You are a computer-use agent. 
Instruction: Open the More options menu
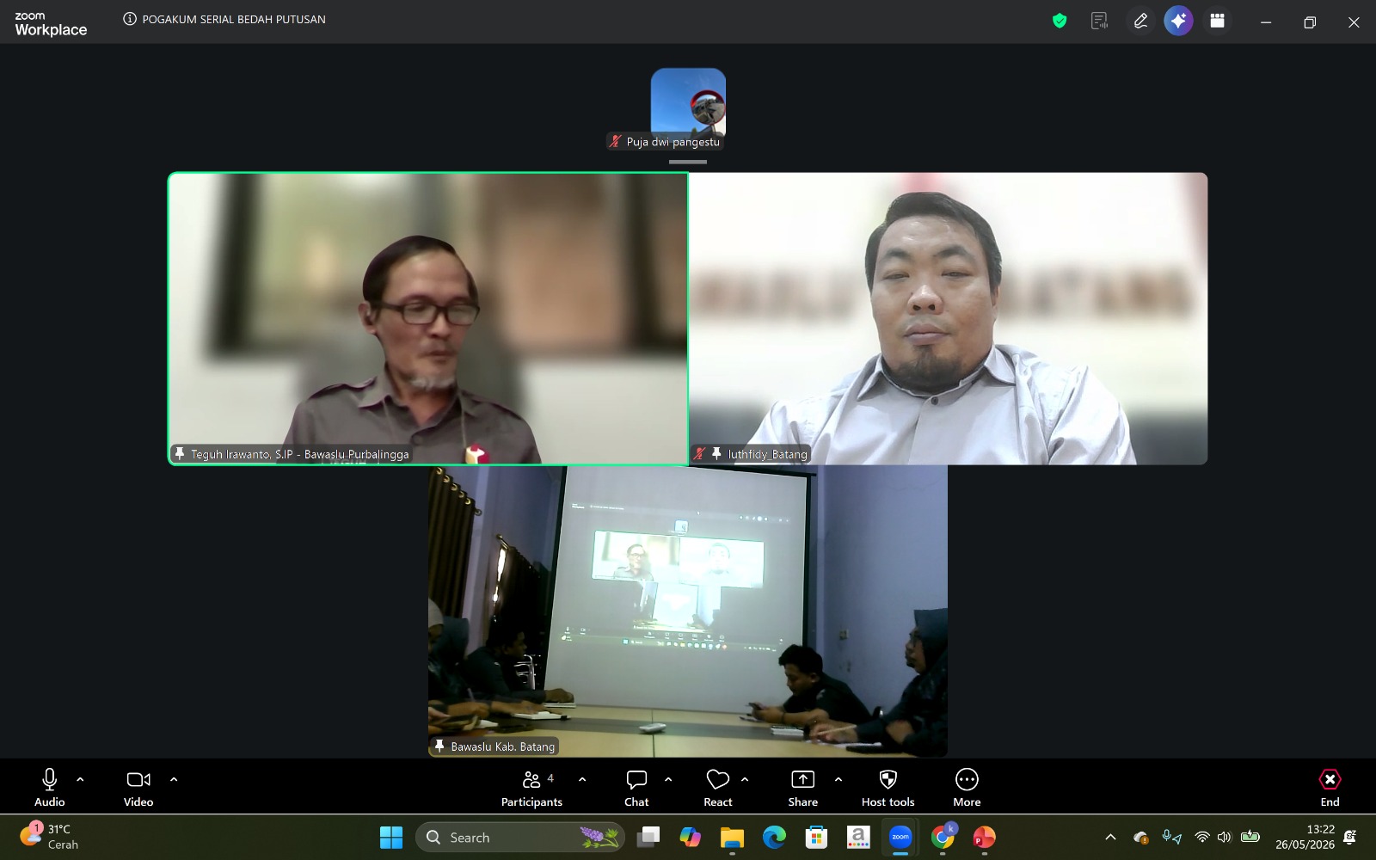(x=967, y=788)
